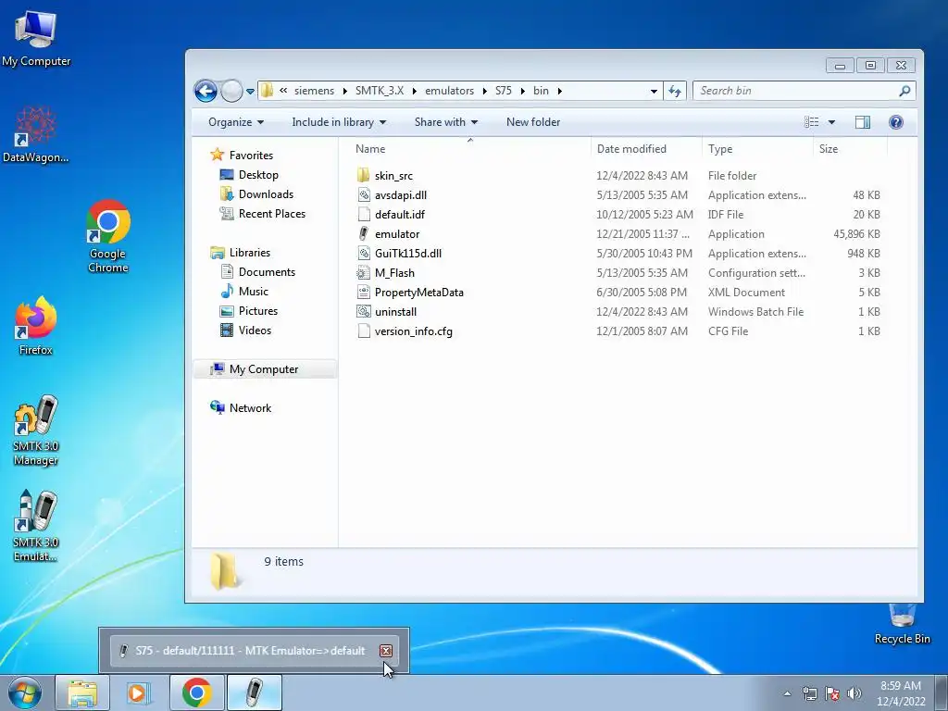
Task: Open the view options dropdown arrow
Action: [x=832, y=123]
